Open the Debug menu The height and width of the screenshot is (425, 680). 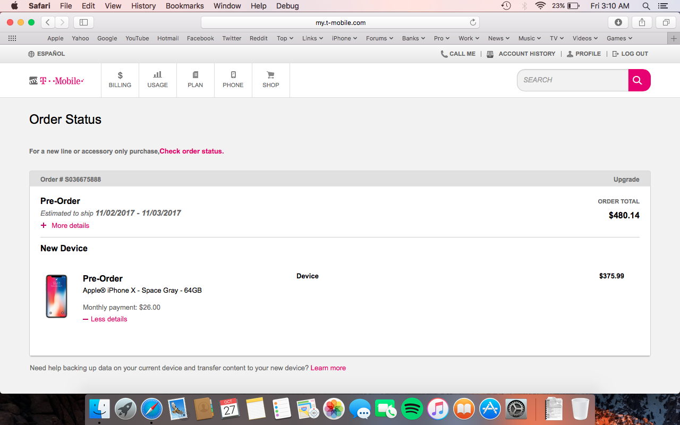pos(287,6)
